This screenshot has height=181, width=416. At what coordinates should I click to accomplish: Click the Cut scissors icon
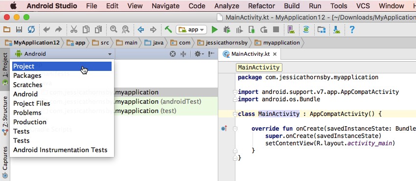[x=74, y=29]
